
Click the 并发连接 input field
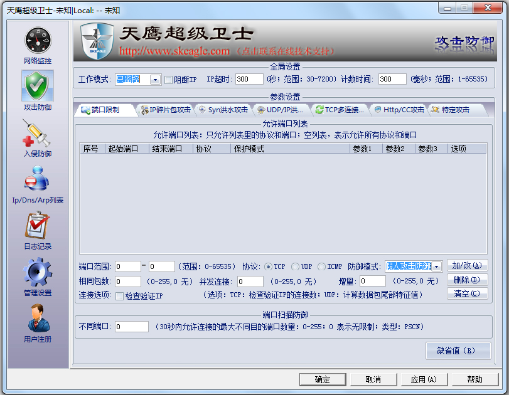coord(250,282)
